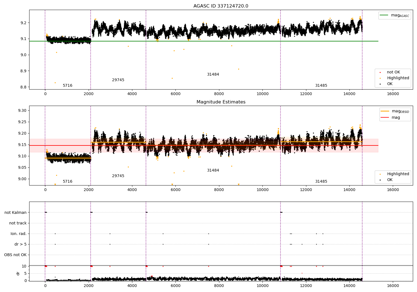Click the orange mag OBSID legend line
Viewport: 417px width, 292px height.
click(x=385, y=111)
